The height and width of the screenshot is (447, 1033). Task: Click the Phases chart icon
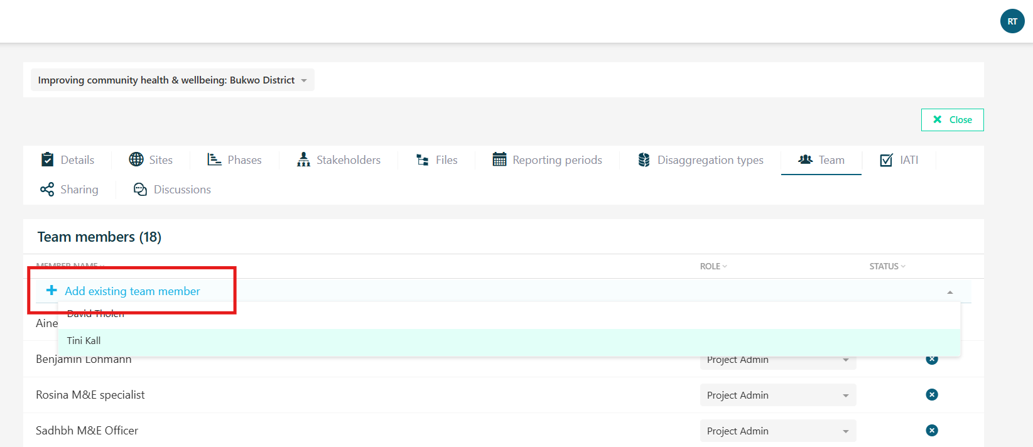214,159
